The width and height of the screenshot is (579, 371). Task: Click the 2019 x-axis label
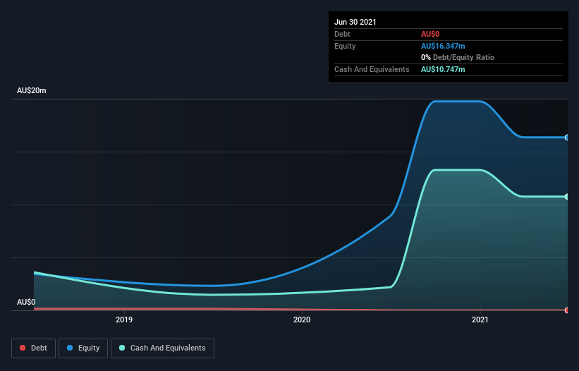[124, 320]
